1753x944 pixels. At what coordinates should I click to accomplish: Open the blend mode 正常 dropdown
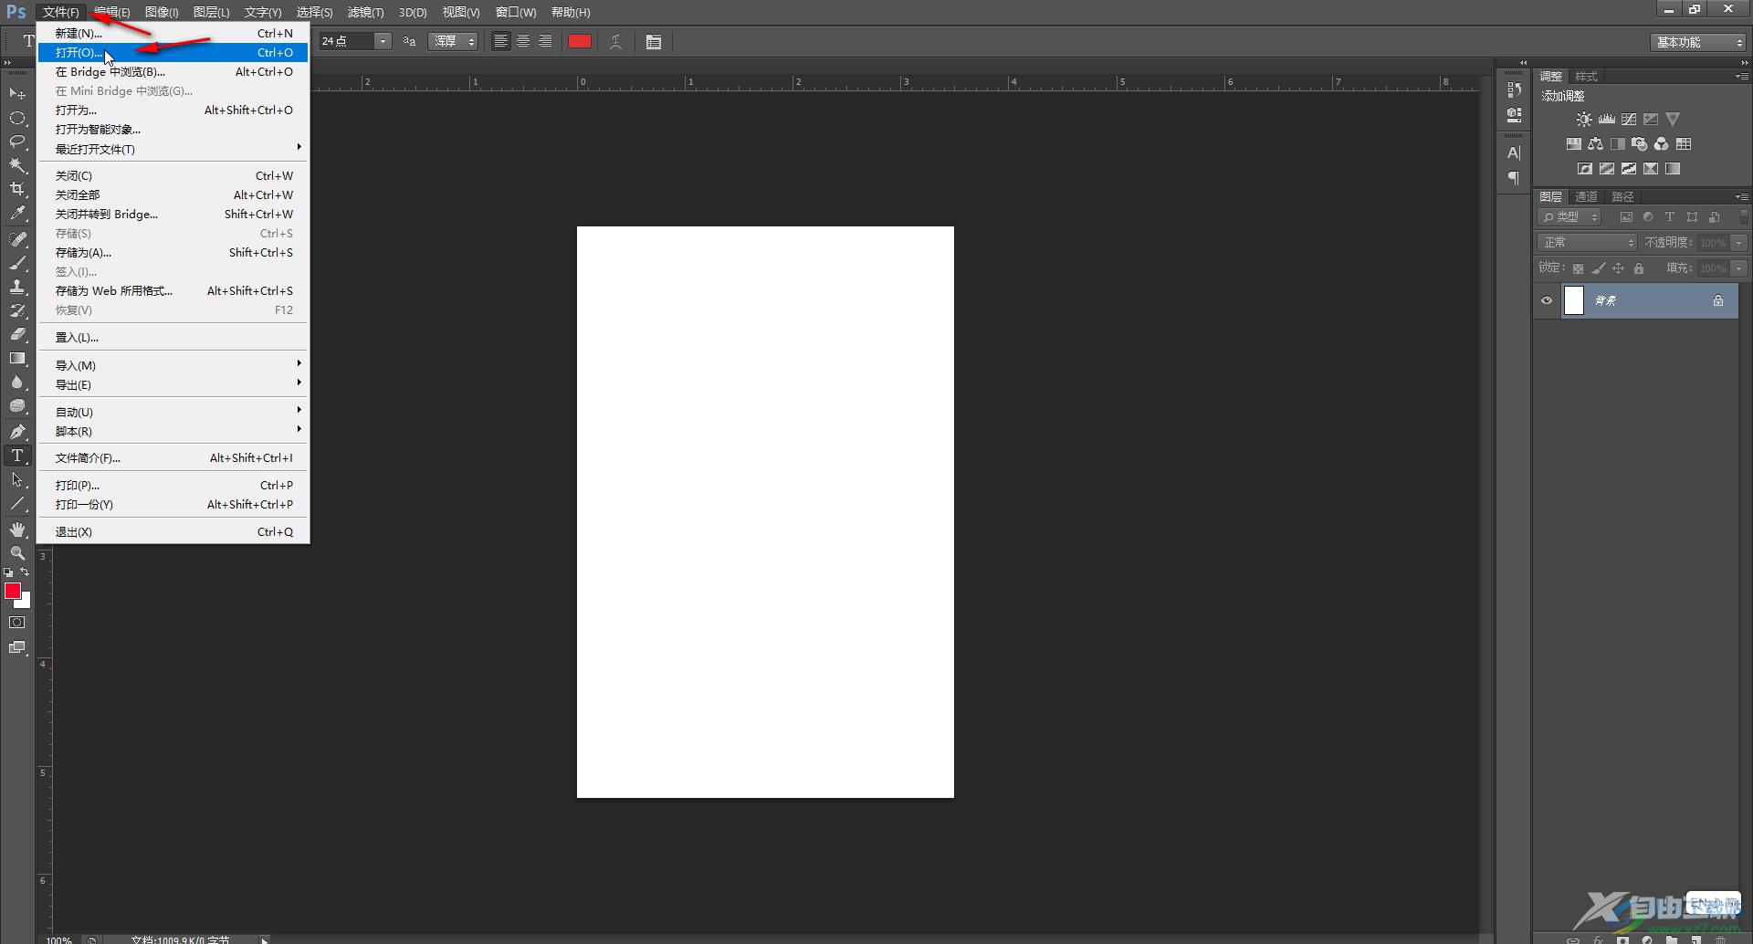pos(1587,243)
